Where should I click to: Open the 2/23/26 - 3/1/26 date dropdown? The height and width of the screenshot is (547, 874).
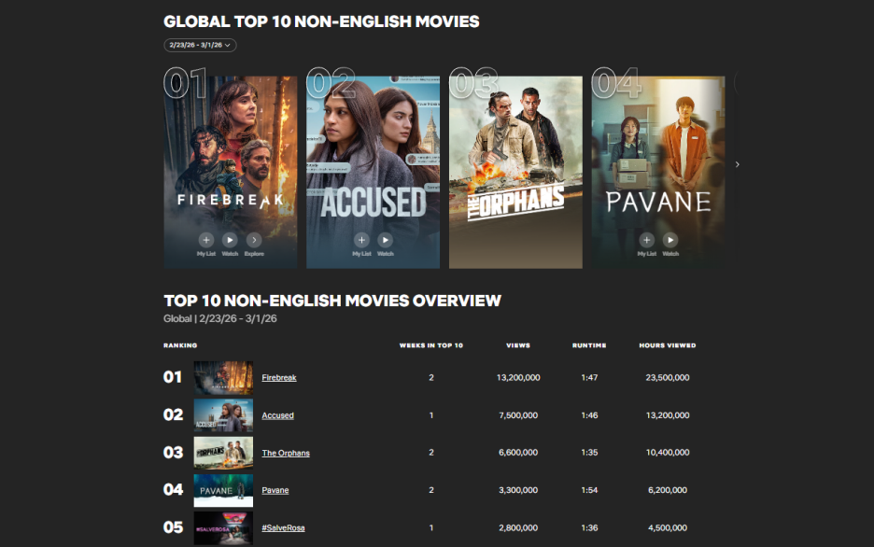point(200,45)
